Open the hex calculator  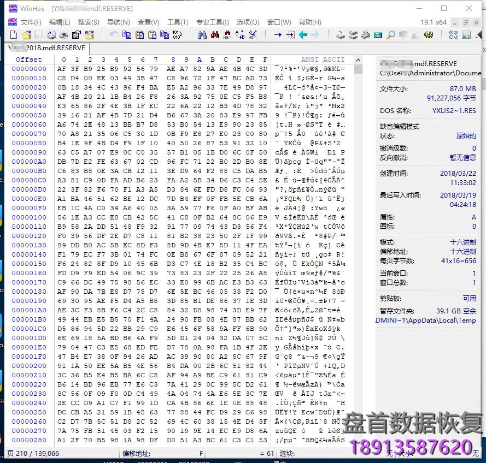tap(379, 35)
